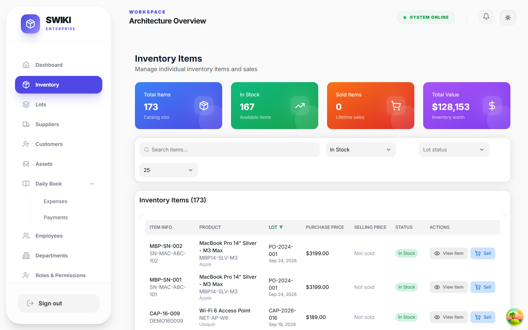
Task: Click the Sign out button
Action: (59, 303)
